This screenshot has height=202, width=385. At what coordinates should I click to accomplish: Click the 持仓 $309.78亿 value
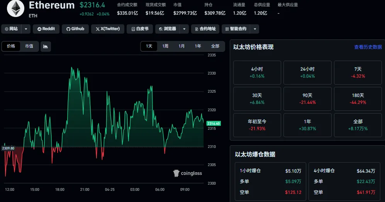click(215, 13)
